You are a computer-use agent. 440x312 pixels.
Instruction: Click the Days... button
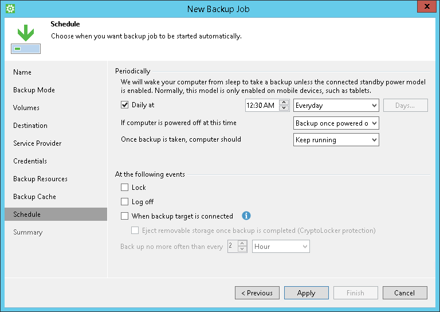coord(406,106)
